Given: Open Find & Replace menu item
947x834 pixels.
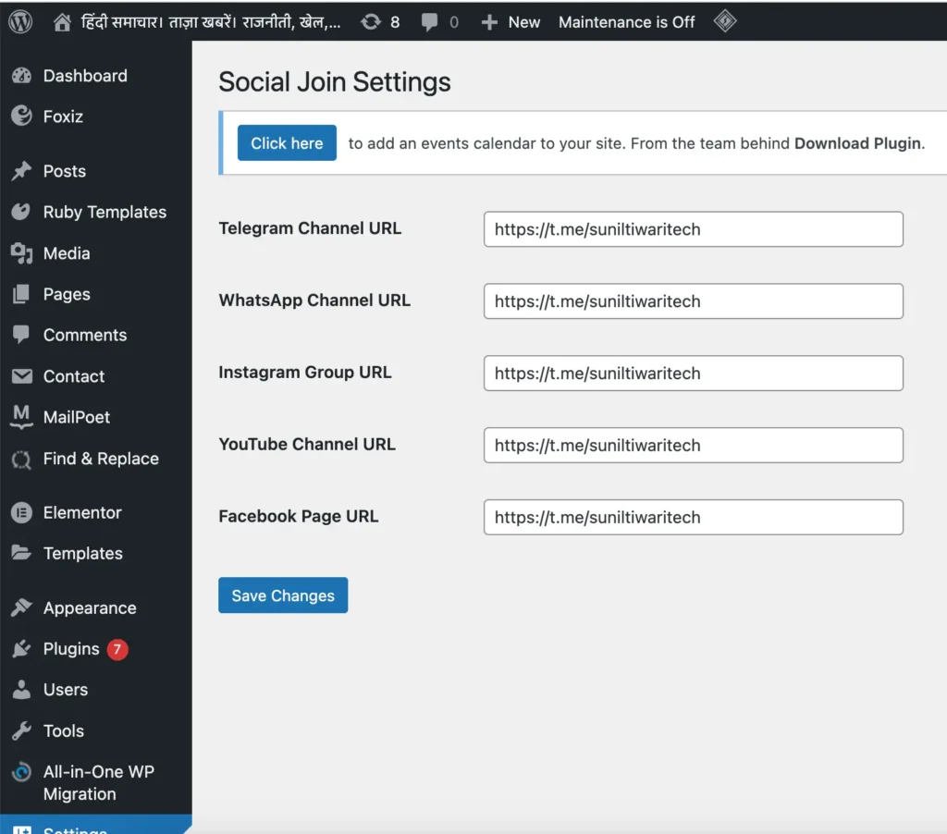Looking at the screenshot, I should pos(101,459).
